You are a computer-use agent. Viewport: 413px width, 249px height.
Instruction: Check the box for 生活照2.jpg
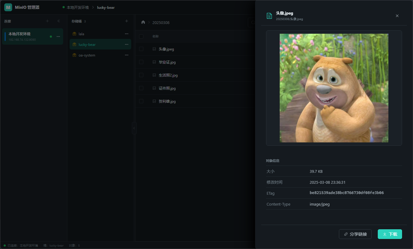pos(141,75)
